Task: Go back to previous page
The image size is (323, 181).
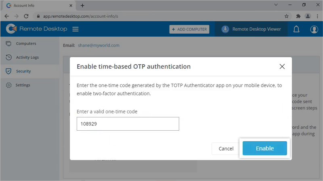Action: coord(7,16)
